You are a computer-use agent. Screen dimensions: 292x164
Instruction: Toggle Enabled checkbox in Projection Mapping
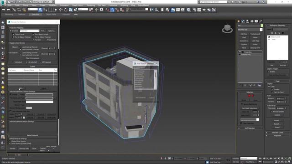10,31
